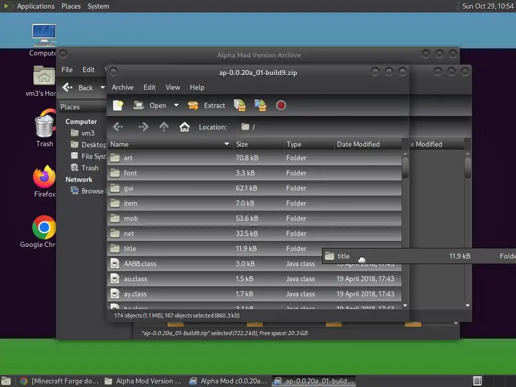Go up one level in the archive
The width and height of the screenshot is (516, 387).
pyautogui.click(x=164, y=126)
